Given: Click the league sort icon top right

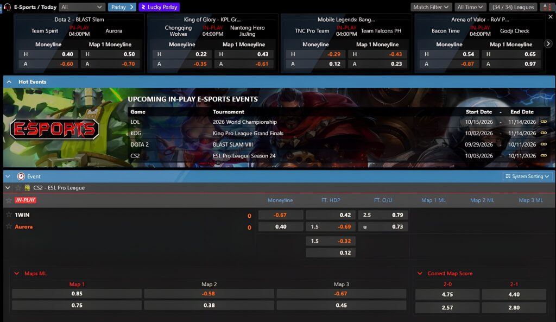Looking at the screenshot, I should pos(546,7).
